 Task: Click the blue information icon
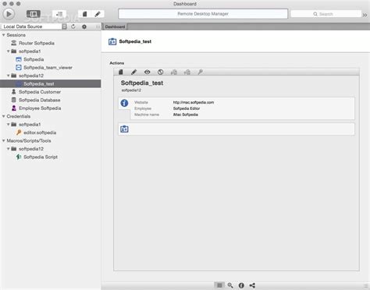click(x=124, y=103)
